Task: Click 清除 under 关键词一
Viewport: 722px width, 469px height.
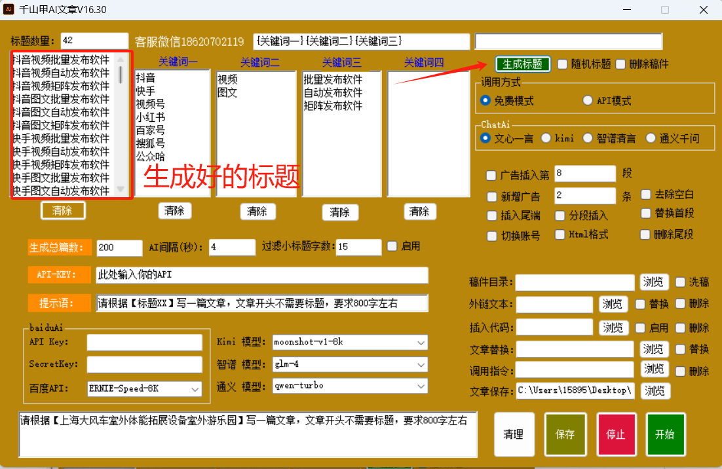Action: pos(174,211)
